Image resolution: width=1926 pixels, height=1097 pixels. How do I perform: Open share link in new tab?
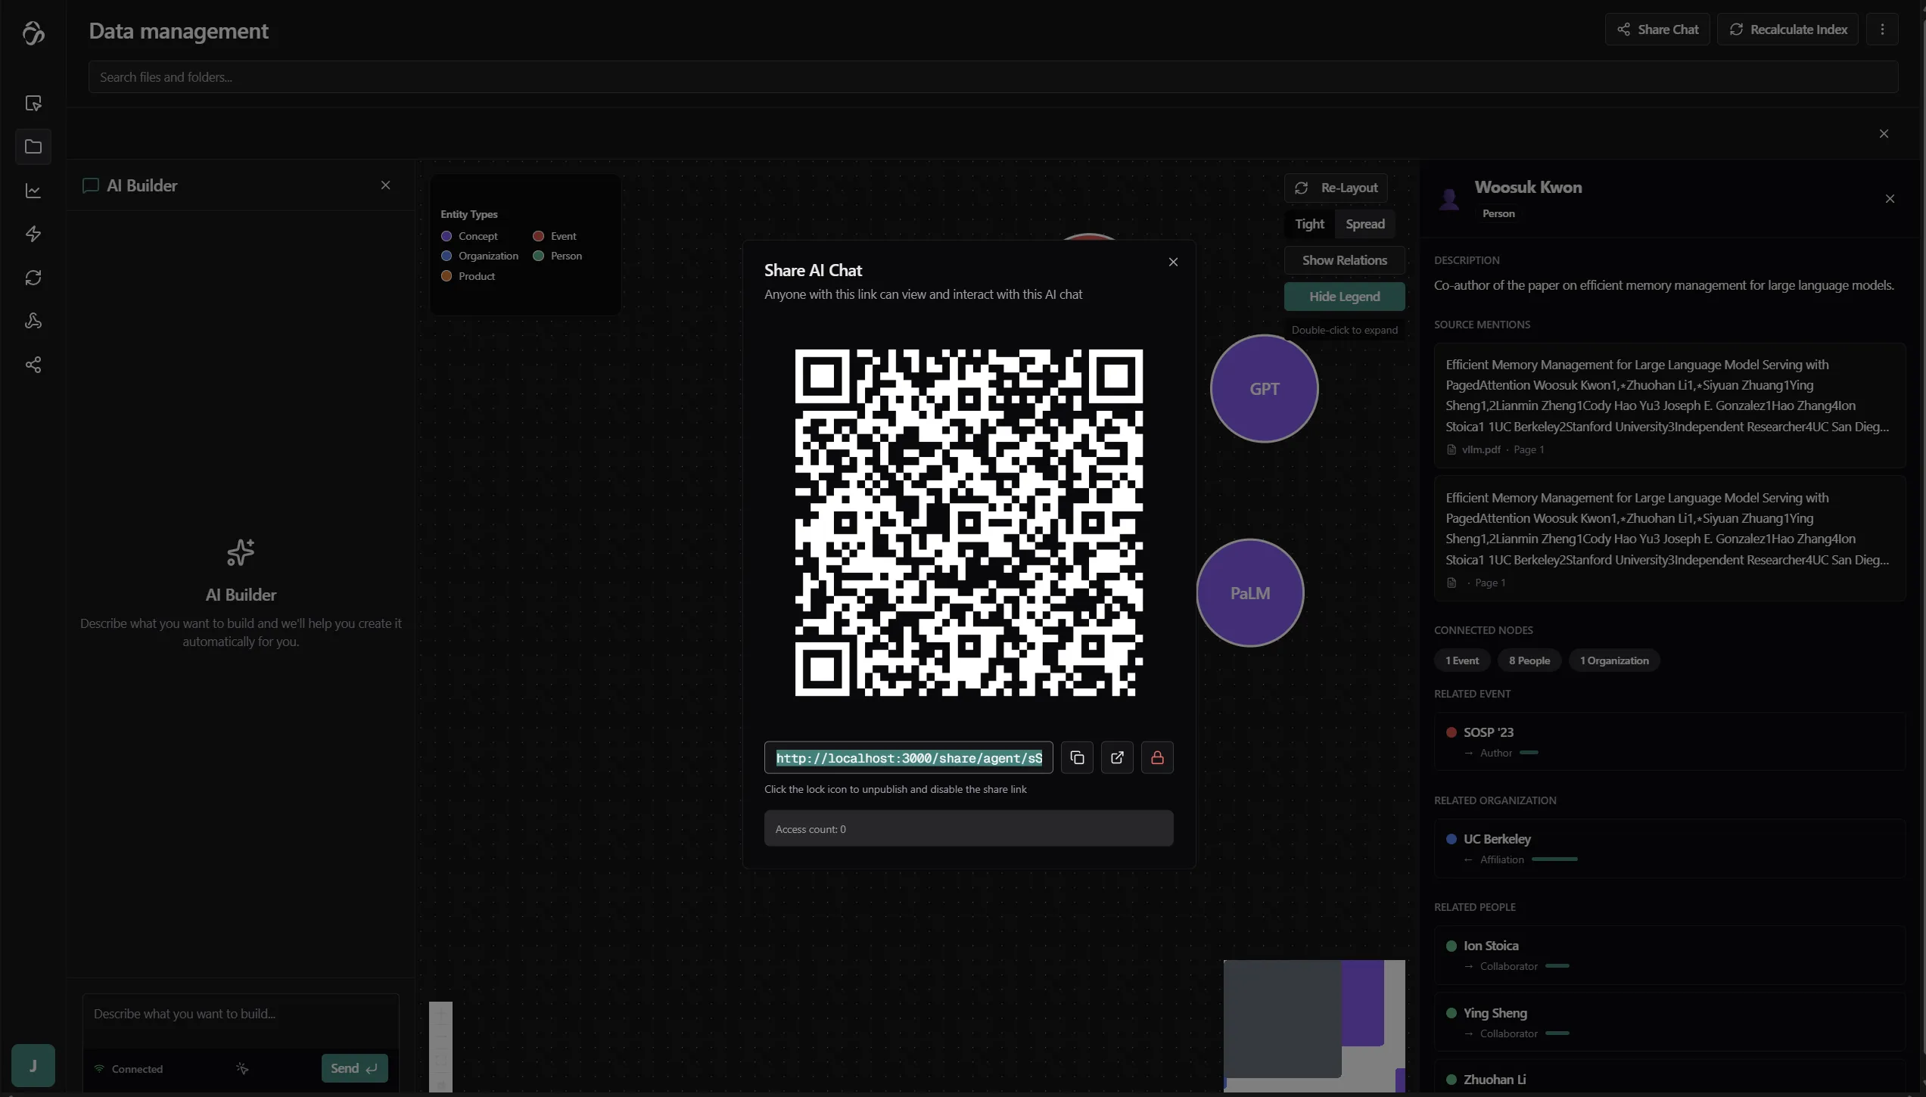(1117, 757)
